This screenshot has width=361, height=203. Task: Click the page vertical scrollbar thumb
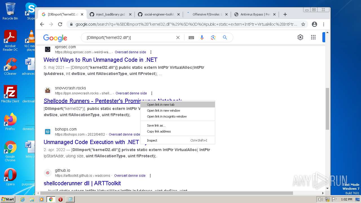pos(327,109)
